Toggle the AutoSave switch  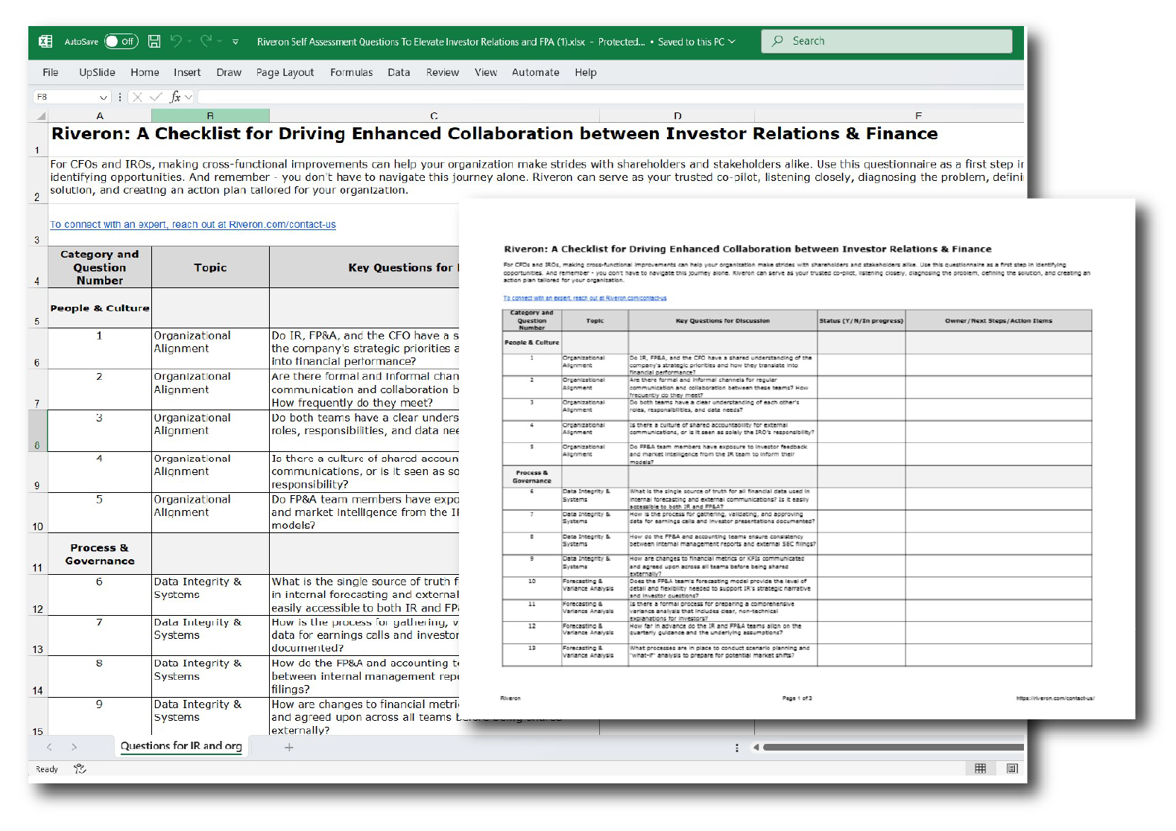[x=121, y=42]
